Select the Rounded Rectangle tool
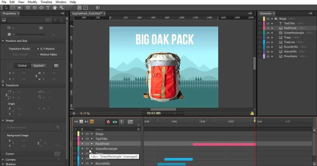The image size is (317, 166). coord(34,7)
